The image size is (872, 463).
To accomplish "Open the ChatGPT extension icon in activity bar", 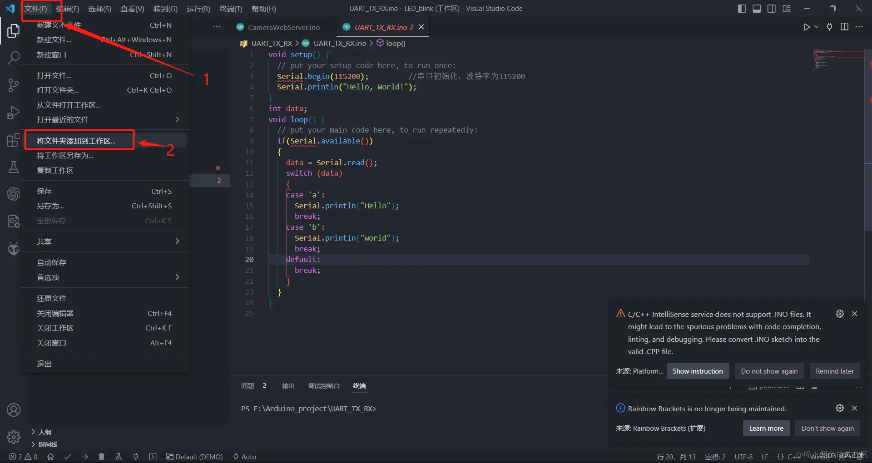I will (x=14, y=194).
